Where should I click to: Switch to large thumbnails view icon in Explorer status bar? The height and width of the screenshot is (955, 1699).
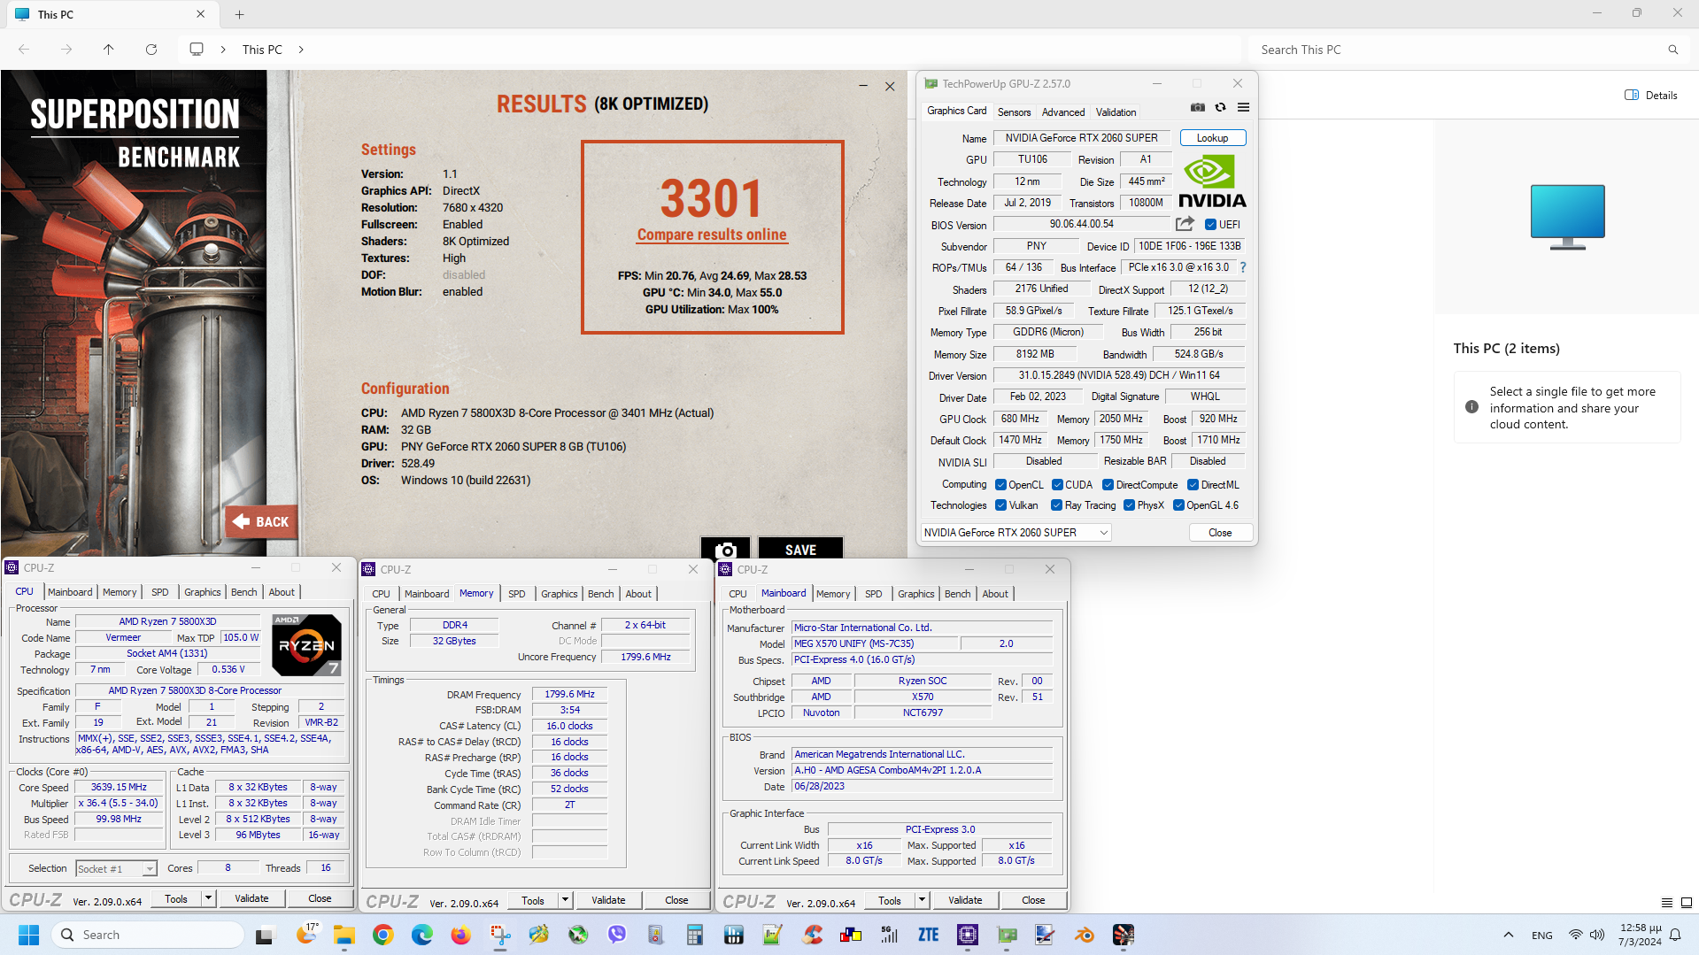tap(1686, 903)
